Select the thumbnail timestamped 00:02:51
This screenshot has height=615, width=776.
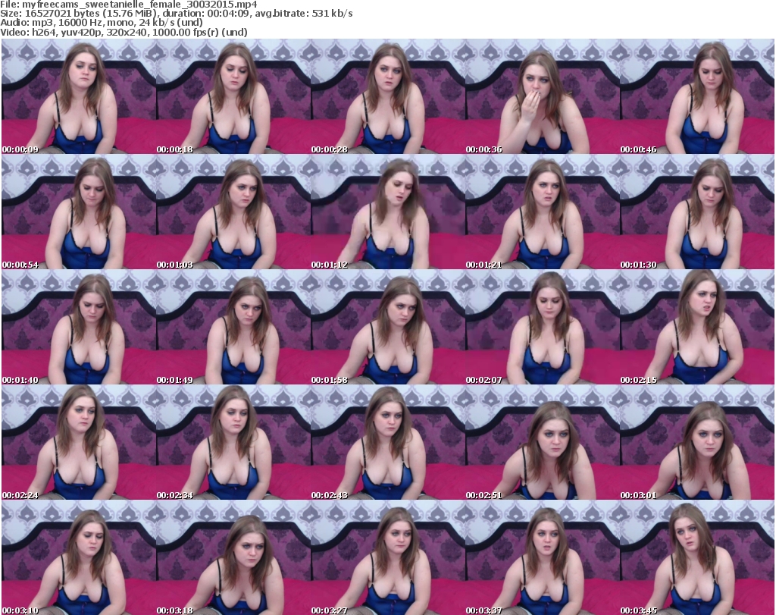click(543, 442)
